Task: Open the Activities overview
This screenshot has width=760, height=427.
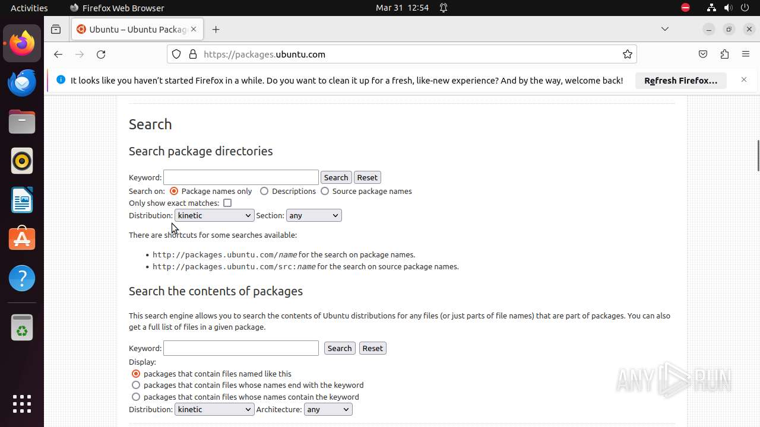Action: pos(29,8)
